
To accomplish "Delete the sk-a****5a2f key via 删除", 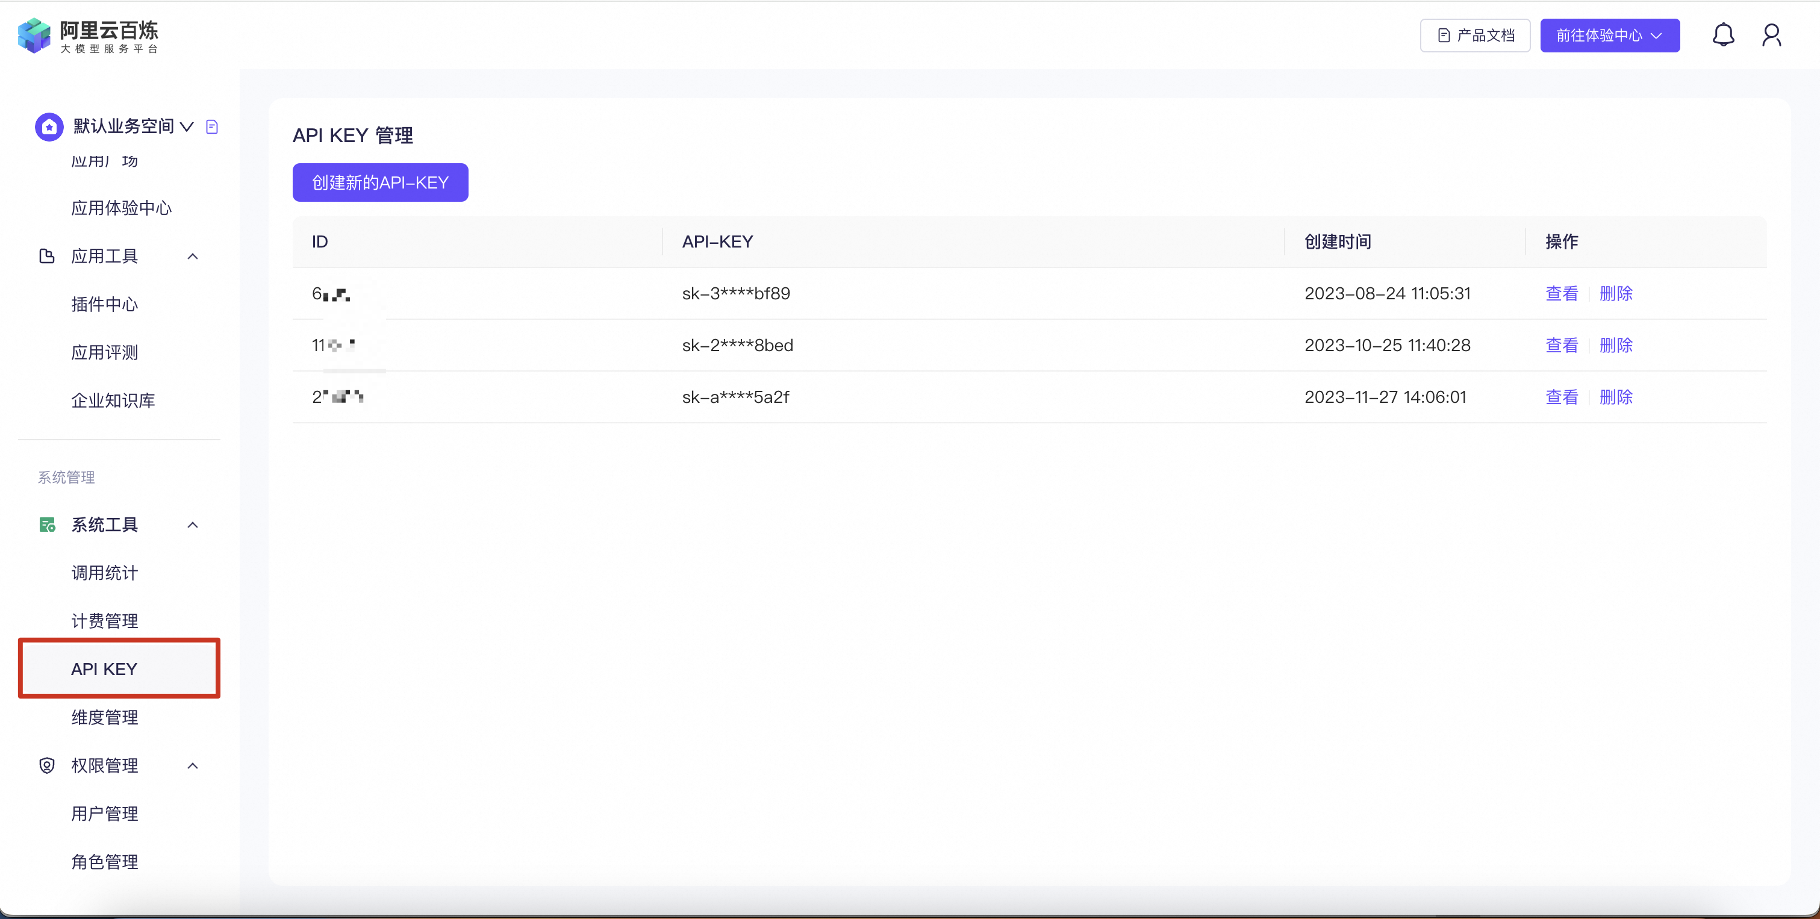I will pos(1615,397).
